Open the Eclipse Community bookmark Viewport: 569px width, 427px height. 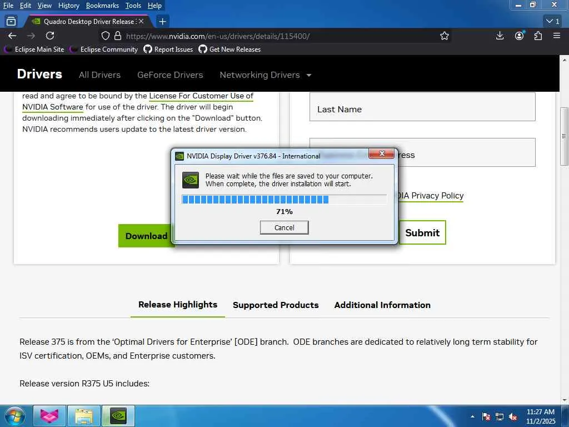[104, 49]
